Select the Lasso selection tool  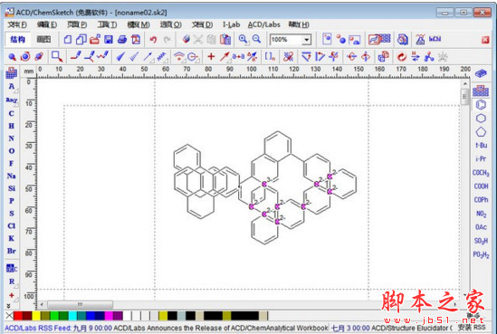tap(57, 56)
